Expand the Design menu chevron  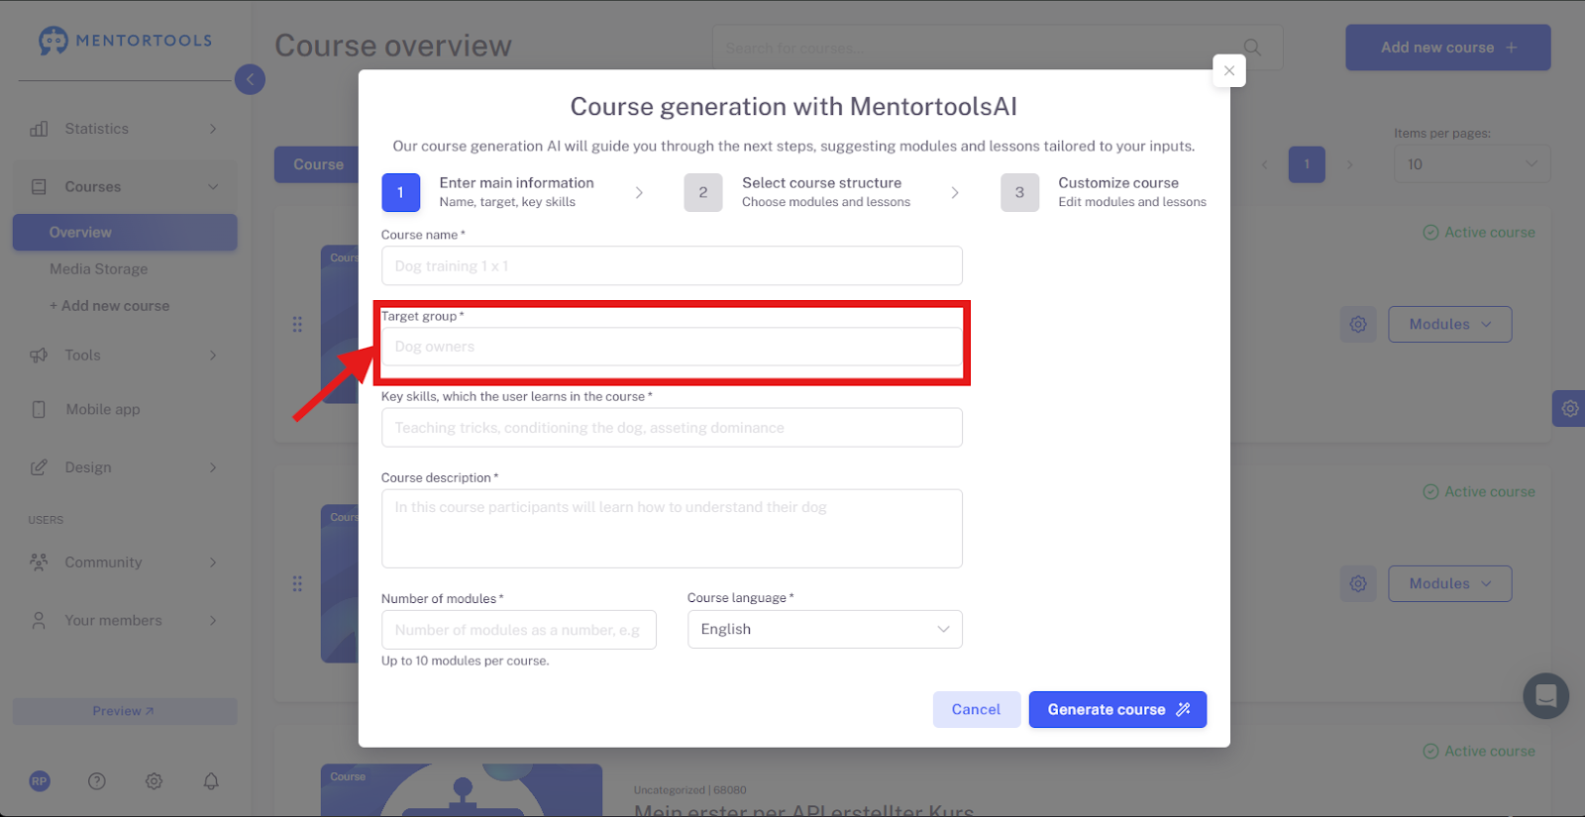click(213, 467)
